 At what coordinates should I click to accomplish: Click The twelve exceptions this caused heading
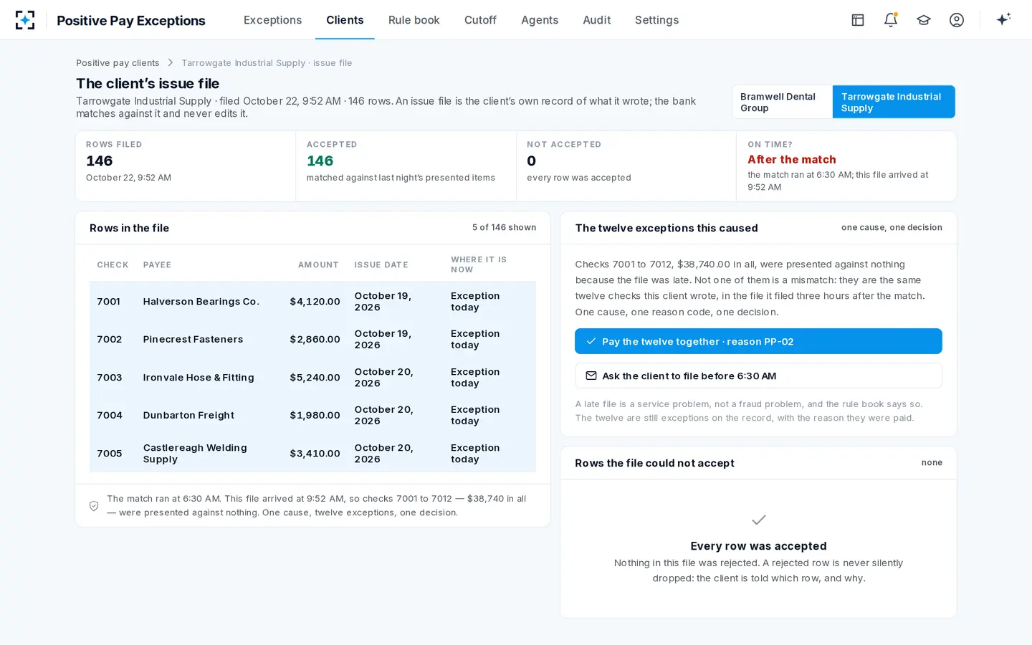point(666,228)
